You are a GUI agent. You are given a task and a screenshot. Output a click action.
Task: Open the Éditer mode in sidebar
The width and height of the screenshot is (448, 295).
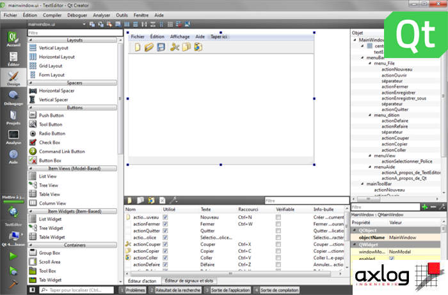[13, 59]
